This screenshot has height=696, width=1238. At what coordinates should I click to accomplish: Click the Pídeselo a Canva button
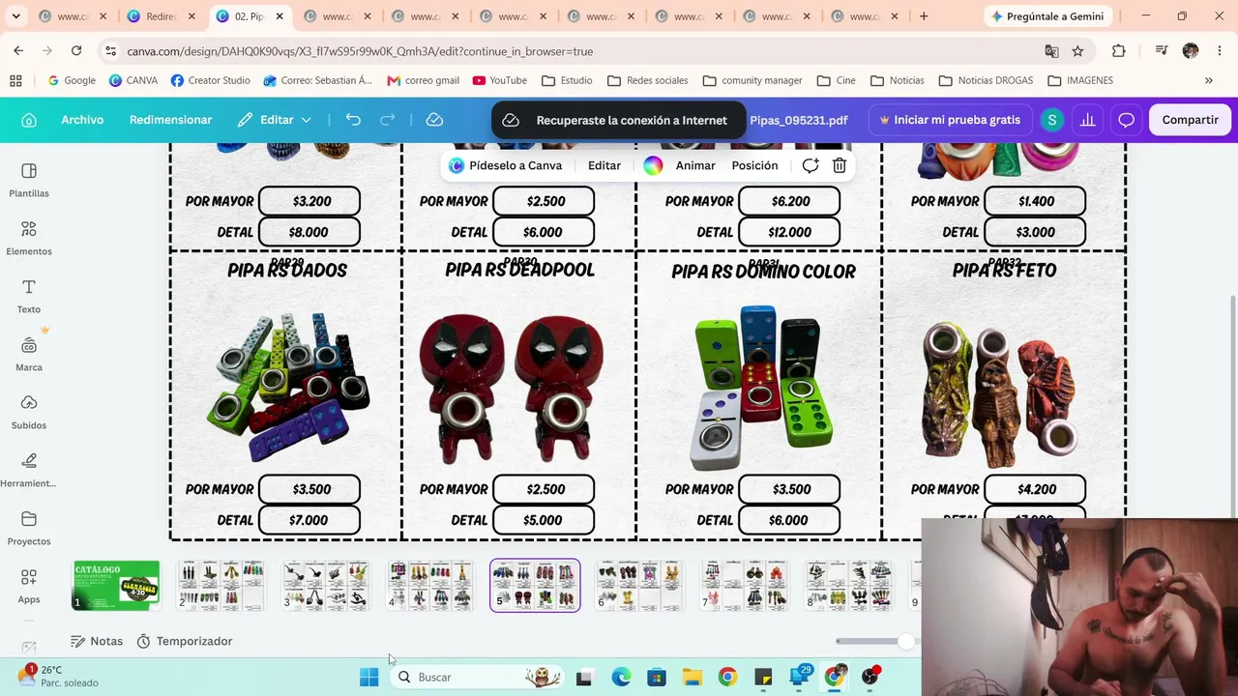(505, 165)
